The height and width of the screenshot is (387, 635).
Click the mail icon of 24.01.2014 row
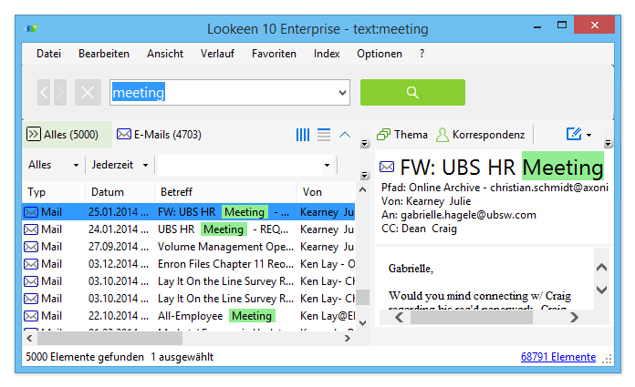(x=31, y=229)
